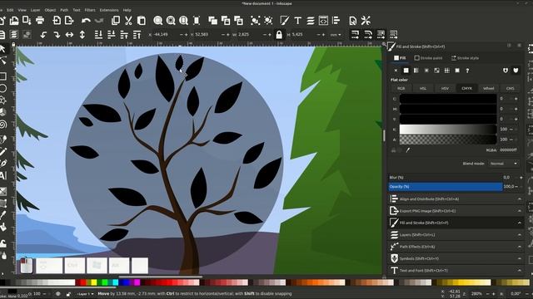Flip selection vertically
The height and width of the screenshot is (299, 533).
click(x=82, y=35)
